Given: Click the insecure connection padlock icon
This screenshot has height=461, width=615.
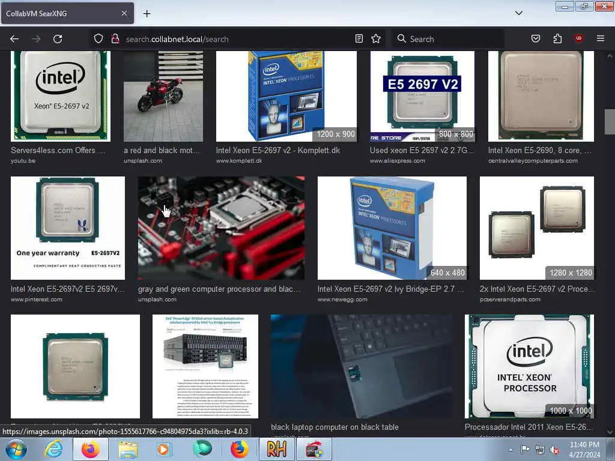Looking at the screenshot, I should click(115, 39).
